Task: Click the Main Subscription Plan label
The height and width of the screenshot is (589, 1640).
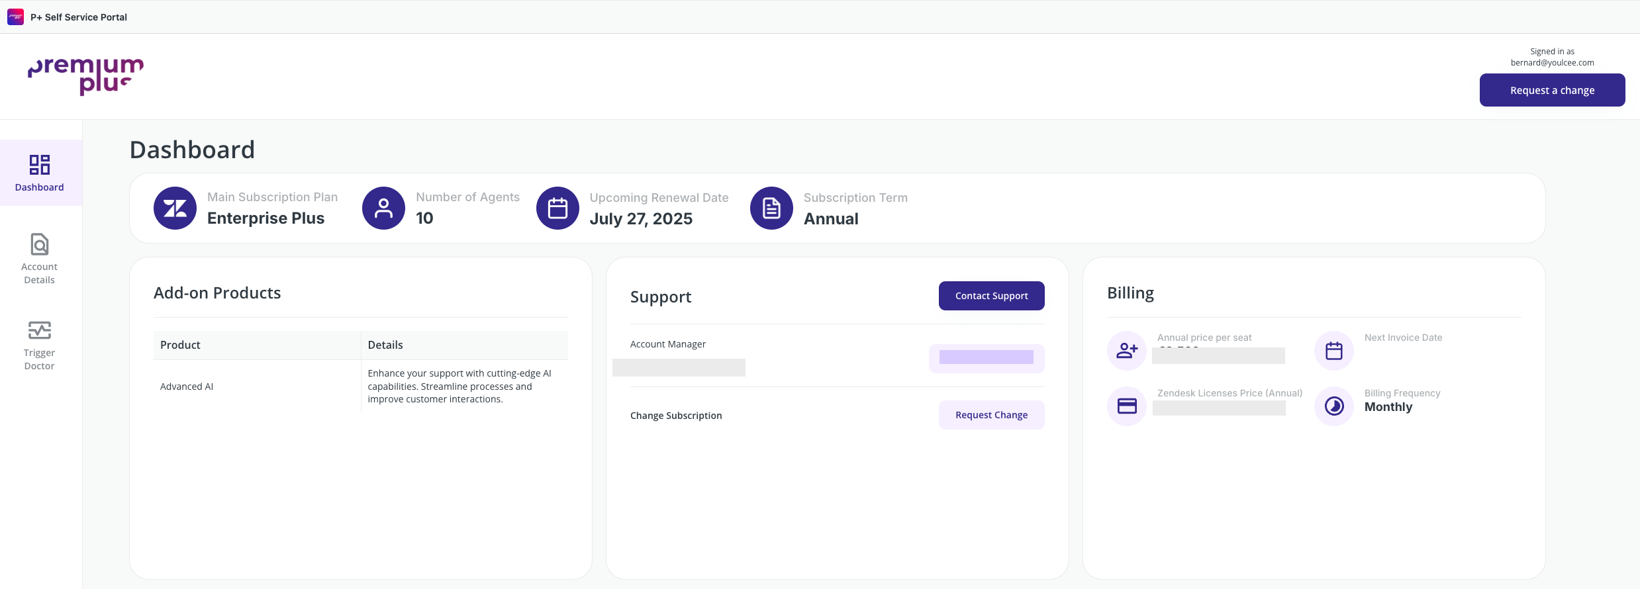Action: point(272,197)
